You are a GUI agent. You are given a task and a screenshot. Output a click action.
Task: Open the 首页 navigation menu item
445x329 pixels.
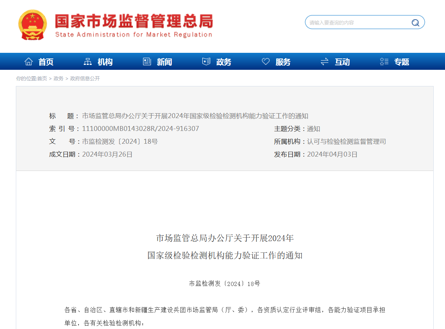(x=46, y=62)
